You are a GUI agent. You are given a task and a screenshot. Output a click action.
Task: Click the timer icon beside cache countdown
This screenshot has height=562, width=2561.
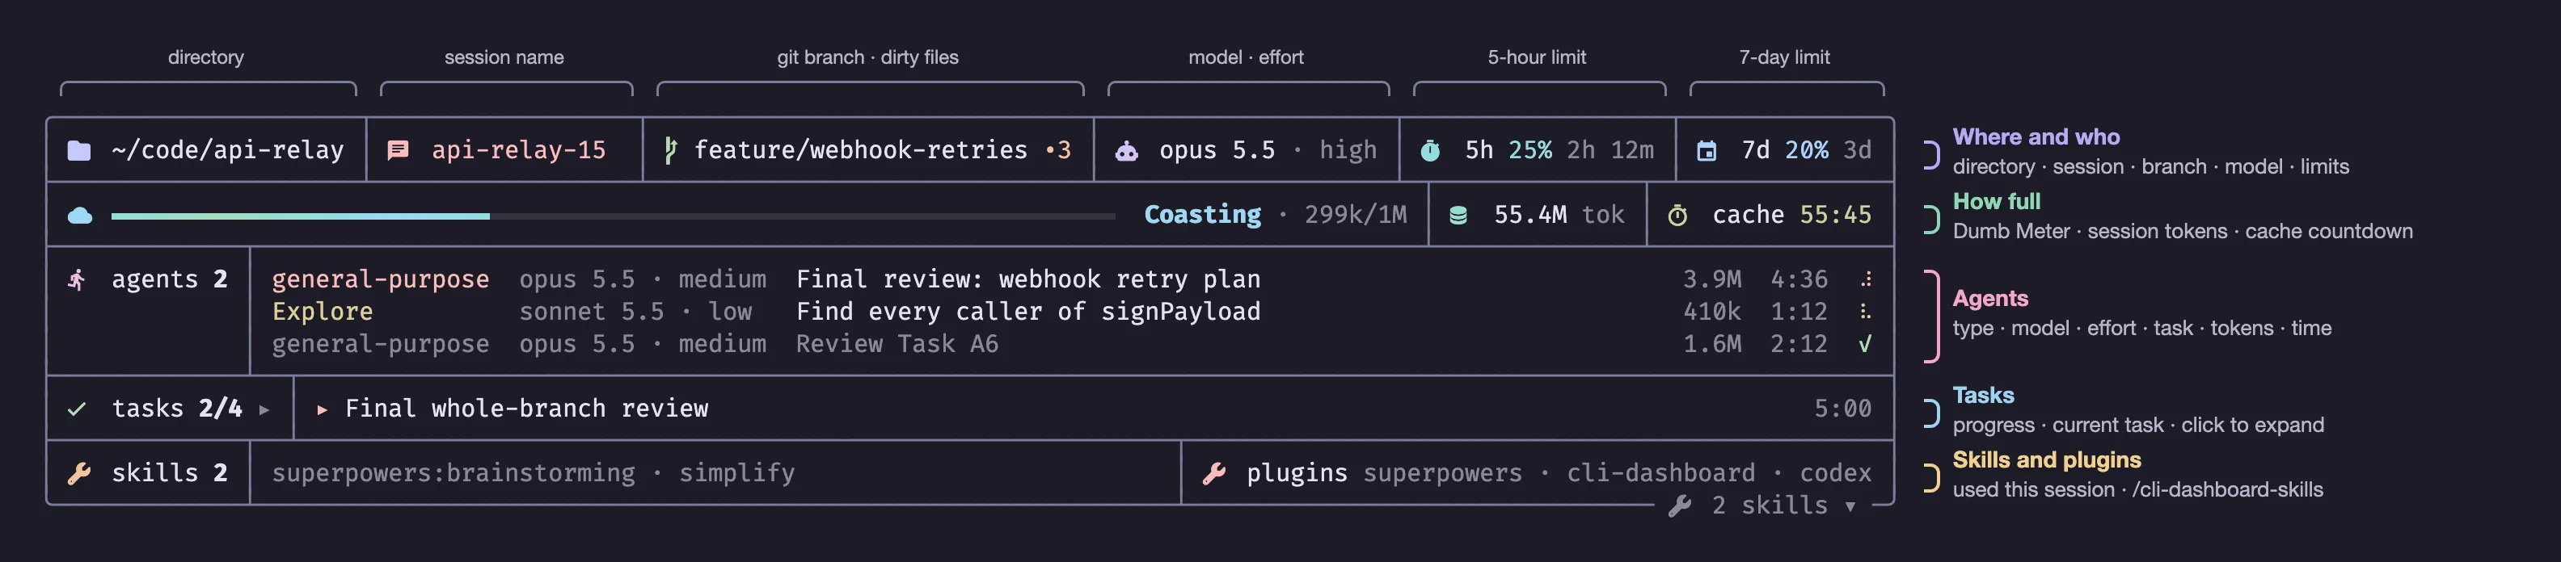pos(1677,216)
